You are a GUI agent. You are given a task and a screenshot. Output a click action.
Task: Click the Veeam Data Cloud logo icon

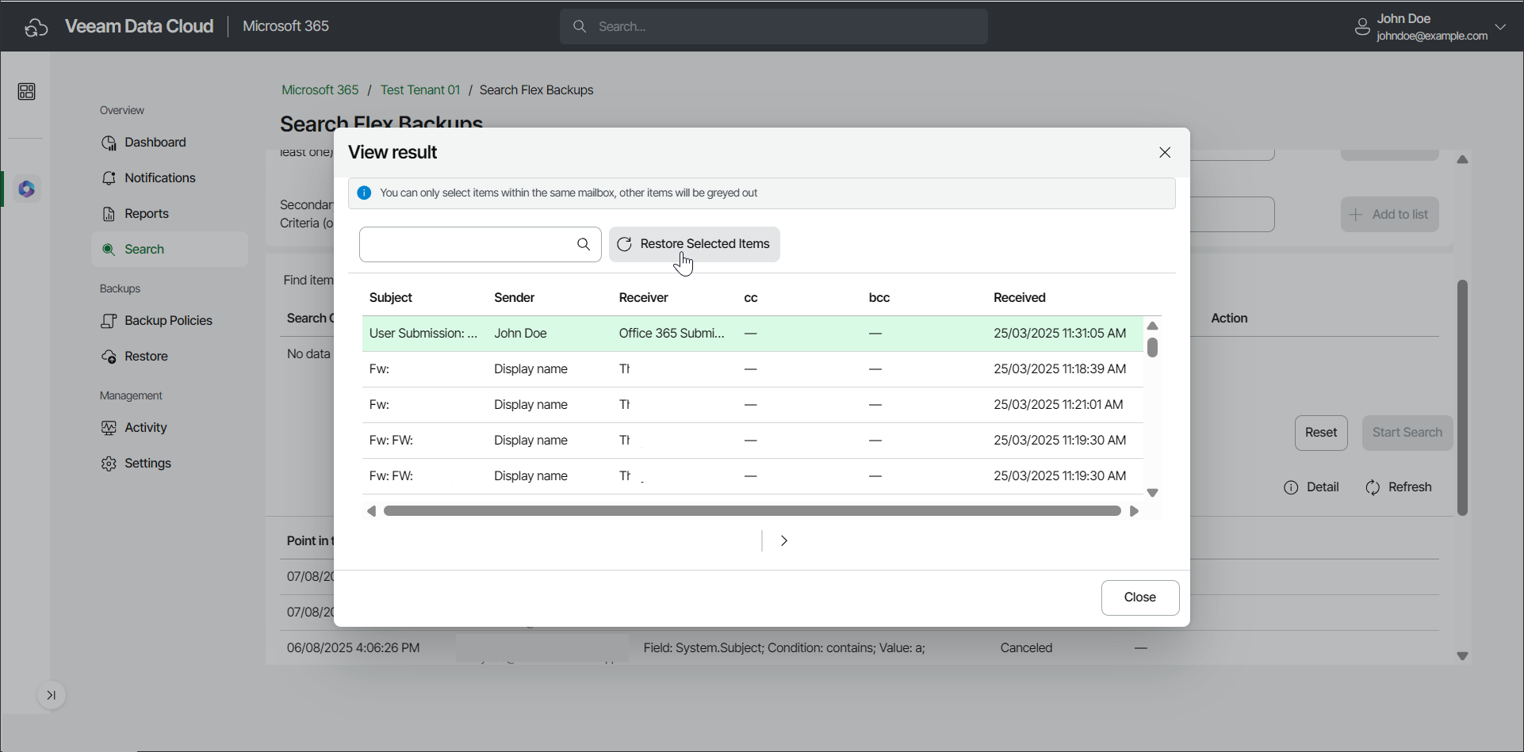[36, 27]
